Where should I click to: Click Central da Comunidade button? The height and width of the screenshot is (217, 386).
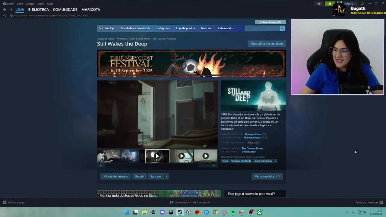(267, 43)
